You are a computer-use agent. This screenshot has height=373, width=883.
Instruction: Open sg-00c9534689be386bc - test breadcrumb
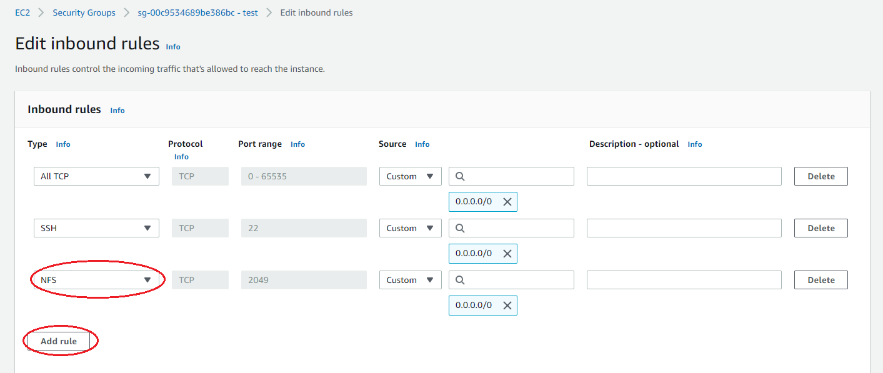coord(197,12)
